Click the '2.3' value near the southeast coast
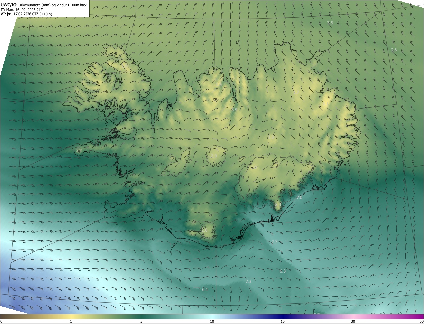The image size is (424, 324). click(277, 205)
